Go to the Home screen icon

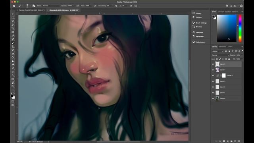click(14, 6)
